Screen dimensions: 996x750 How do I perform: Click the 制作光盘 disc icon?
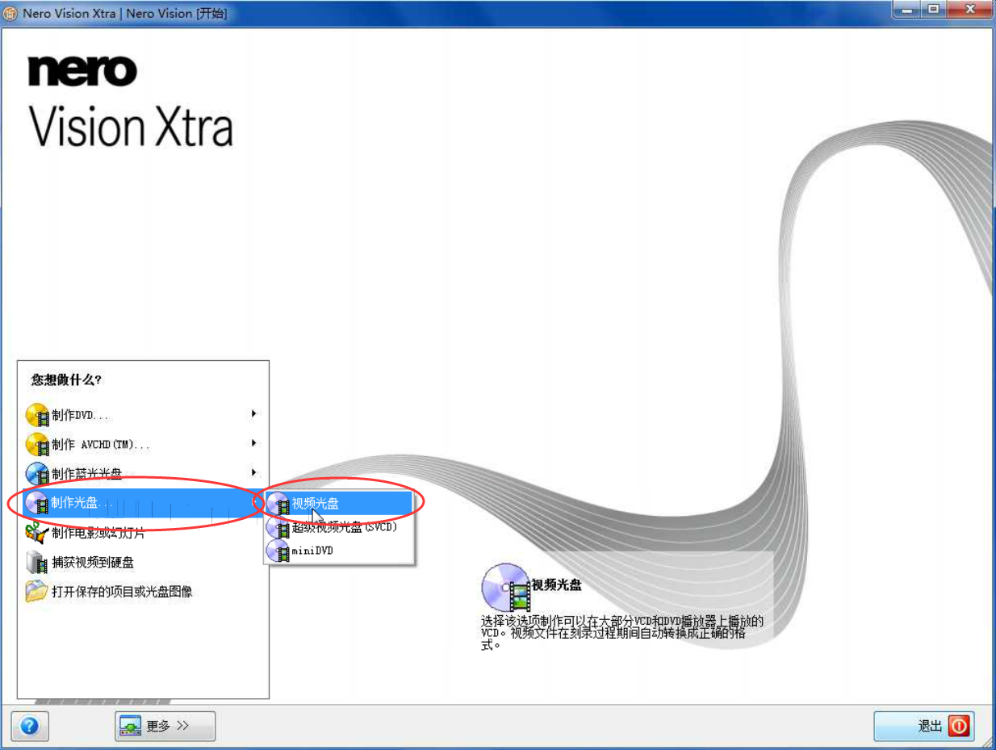(37, 503)
